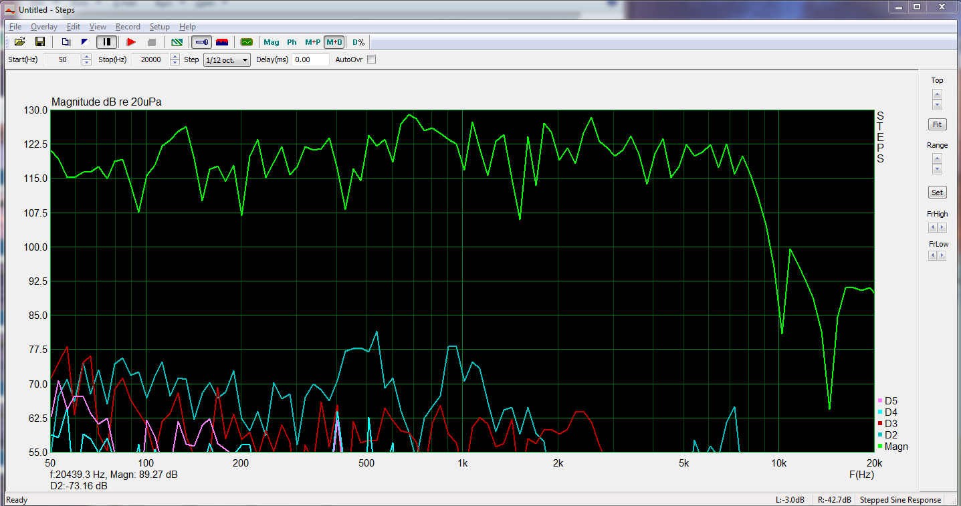Click the blue-and-white overlay flag icon

click(84, 42)
